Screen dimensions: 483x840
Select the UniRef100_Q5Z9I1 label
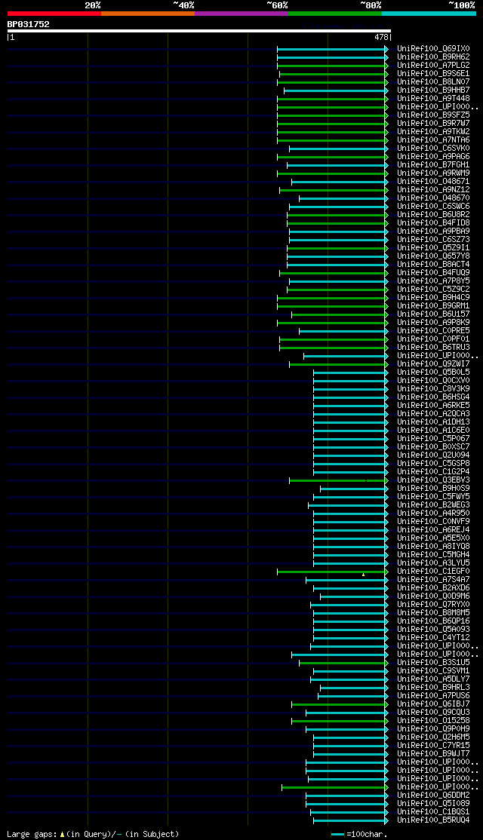pos(434,248)
